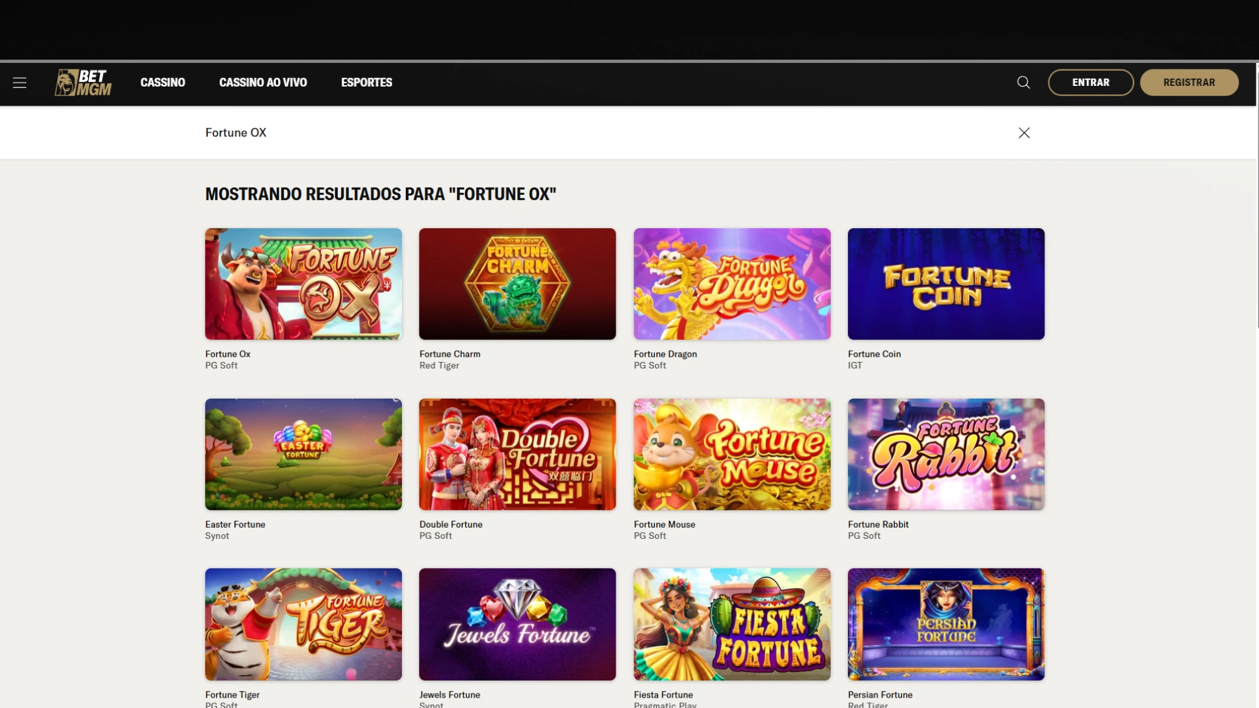Click the Double Fortune title text
Image resolution: width=1259 pixels, height=708 pixels.
[450, 524]
